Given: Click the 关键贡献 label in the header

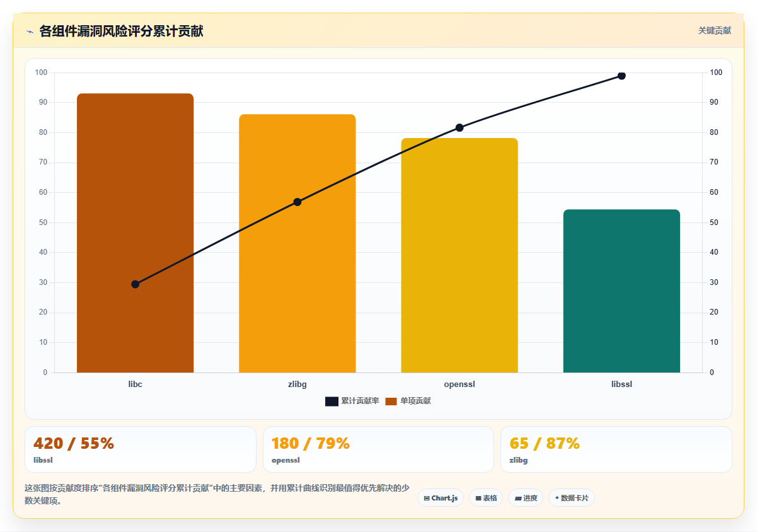Looking at the screenshot, I should click(x=714, y=30).
